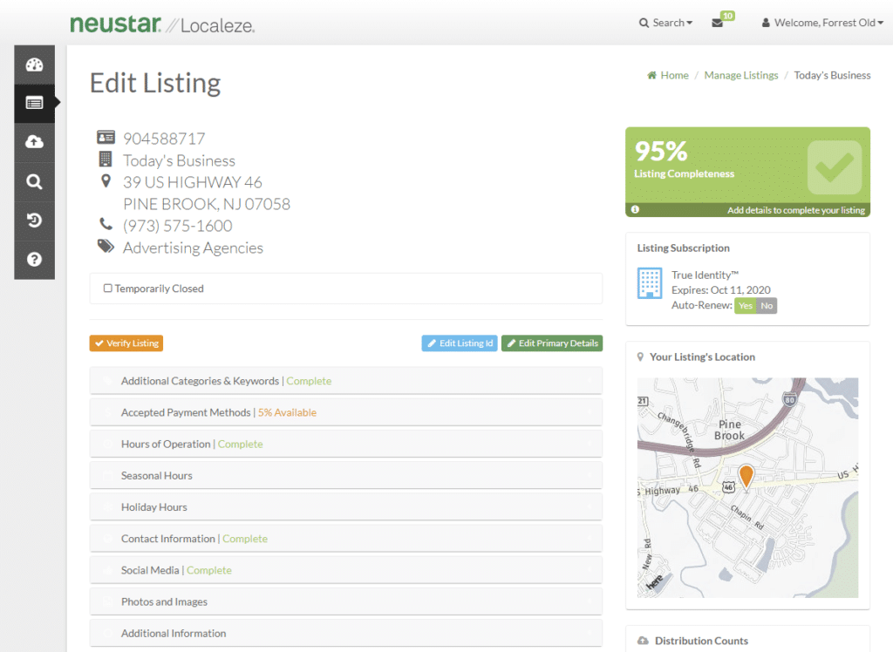
Task: Open the Welcome, Forrest Old user menu
Action: point(823,23)
